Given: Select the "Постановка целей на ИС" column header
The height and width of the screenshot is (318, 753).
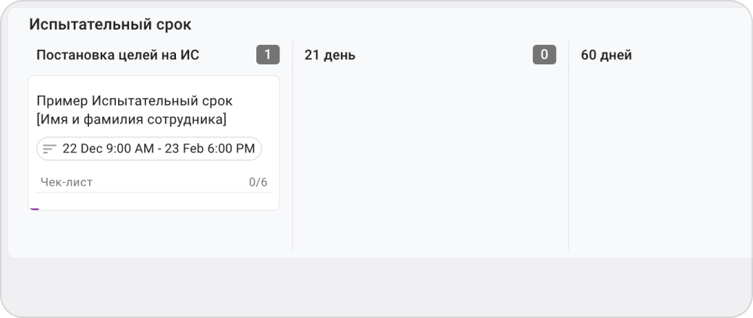Looking at the screenshot, I should [117, 55].
